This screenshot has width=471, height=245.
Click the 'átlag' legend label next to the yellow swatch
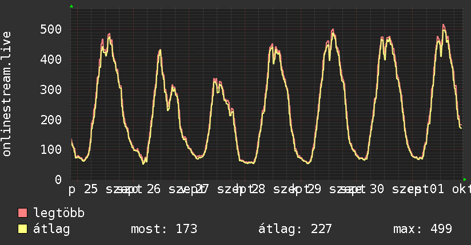coord(51,229)
